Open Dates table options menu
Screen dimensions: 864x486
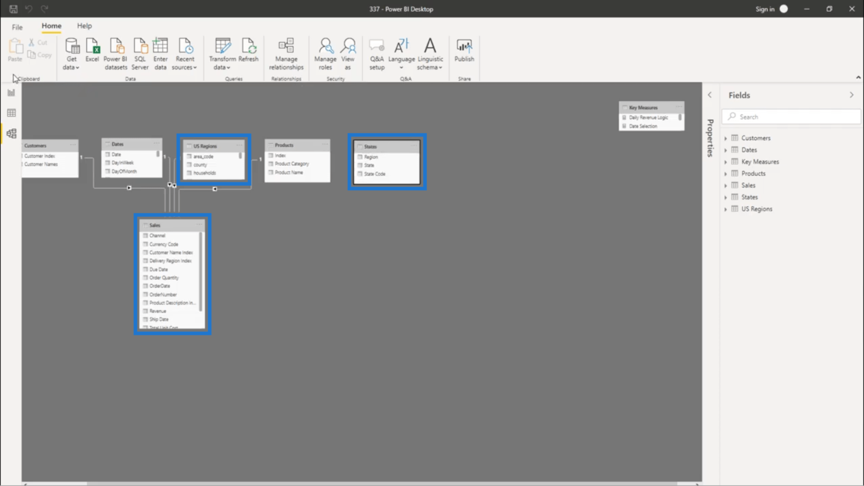click(x=156, y=143)
